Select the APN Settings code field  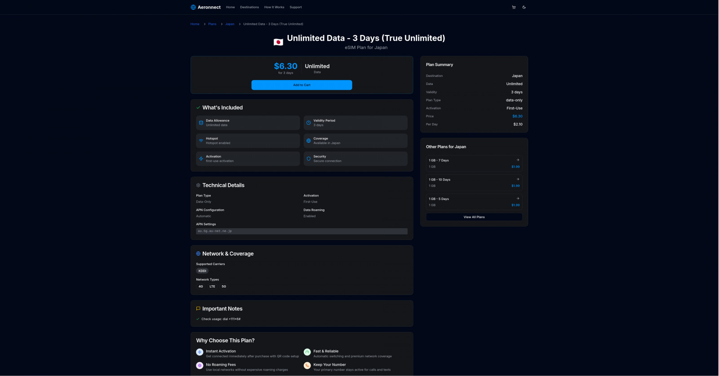point(302,231)
